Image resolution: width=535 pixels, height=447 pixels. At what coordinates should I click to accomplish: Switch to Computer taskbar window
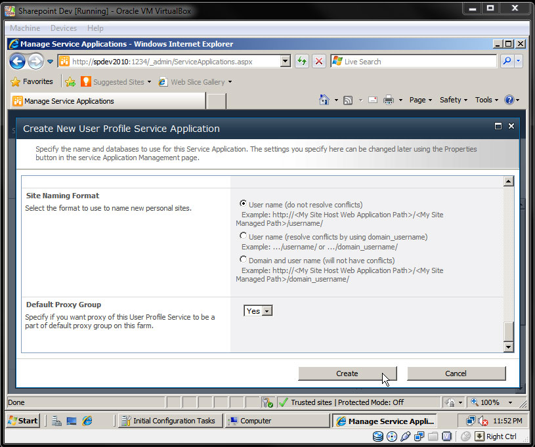coord(278,421)
